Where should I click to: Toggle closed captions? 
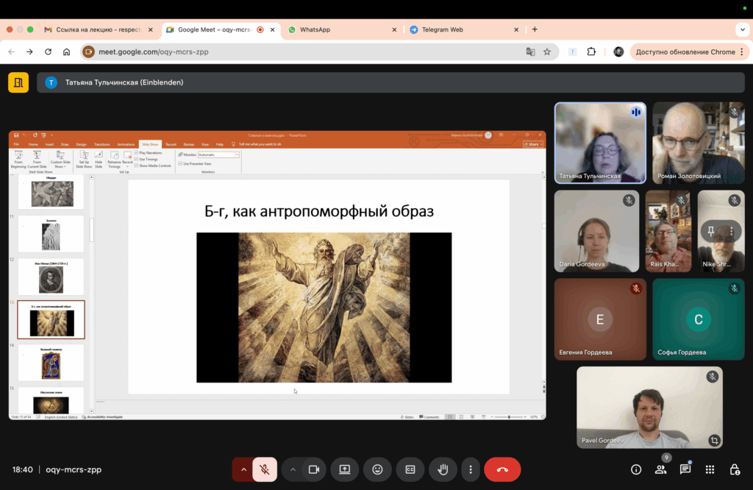[x=410, y=469]
